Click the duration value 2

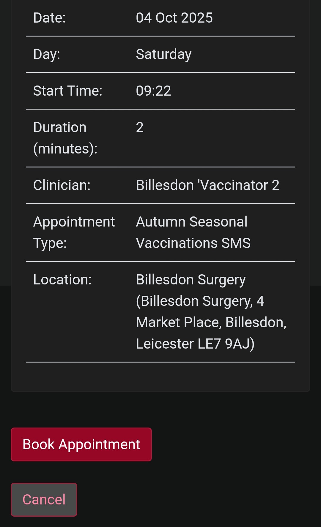tap(140, 127)
